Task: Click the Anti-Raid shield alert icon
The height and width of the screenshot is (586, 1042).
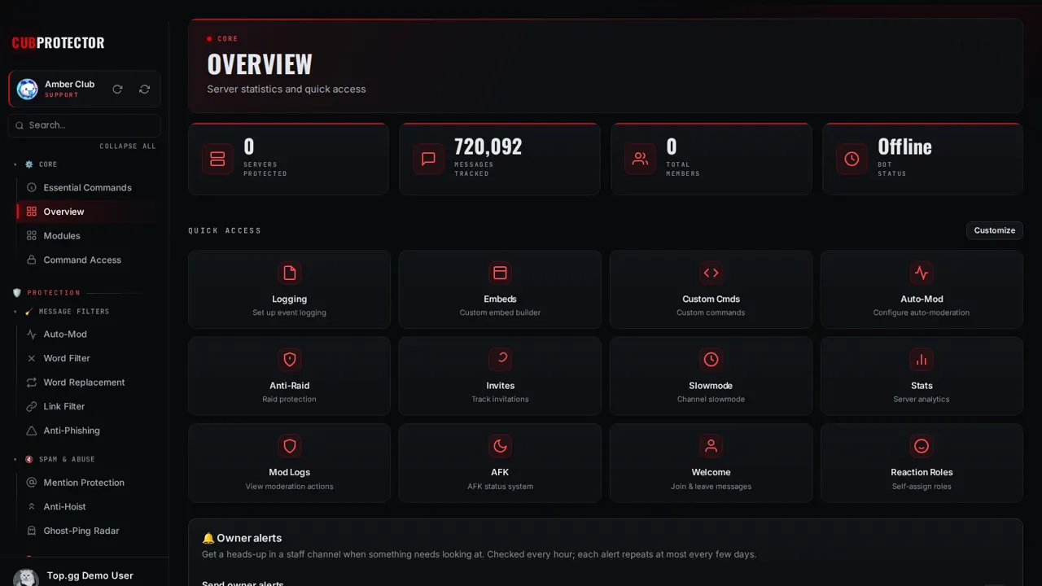Action: [x=289, y=359]
